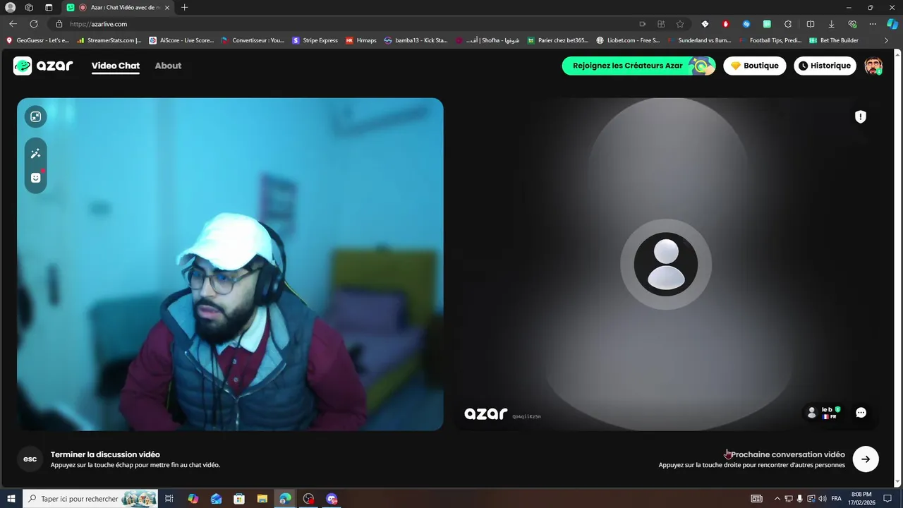Image resolution: width=903 pixels, height=508 pixels.
Task: Open the green square extension icon
Action: [767, 24]
